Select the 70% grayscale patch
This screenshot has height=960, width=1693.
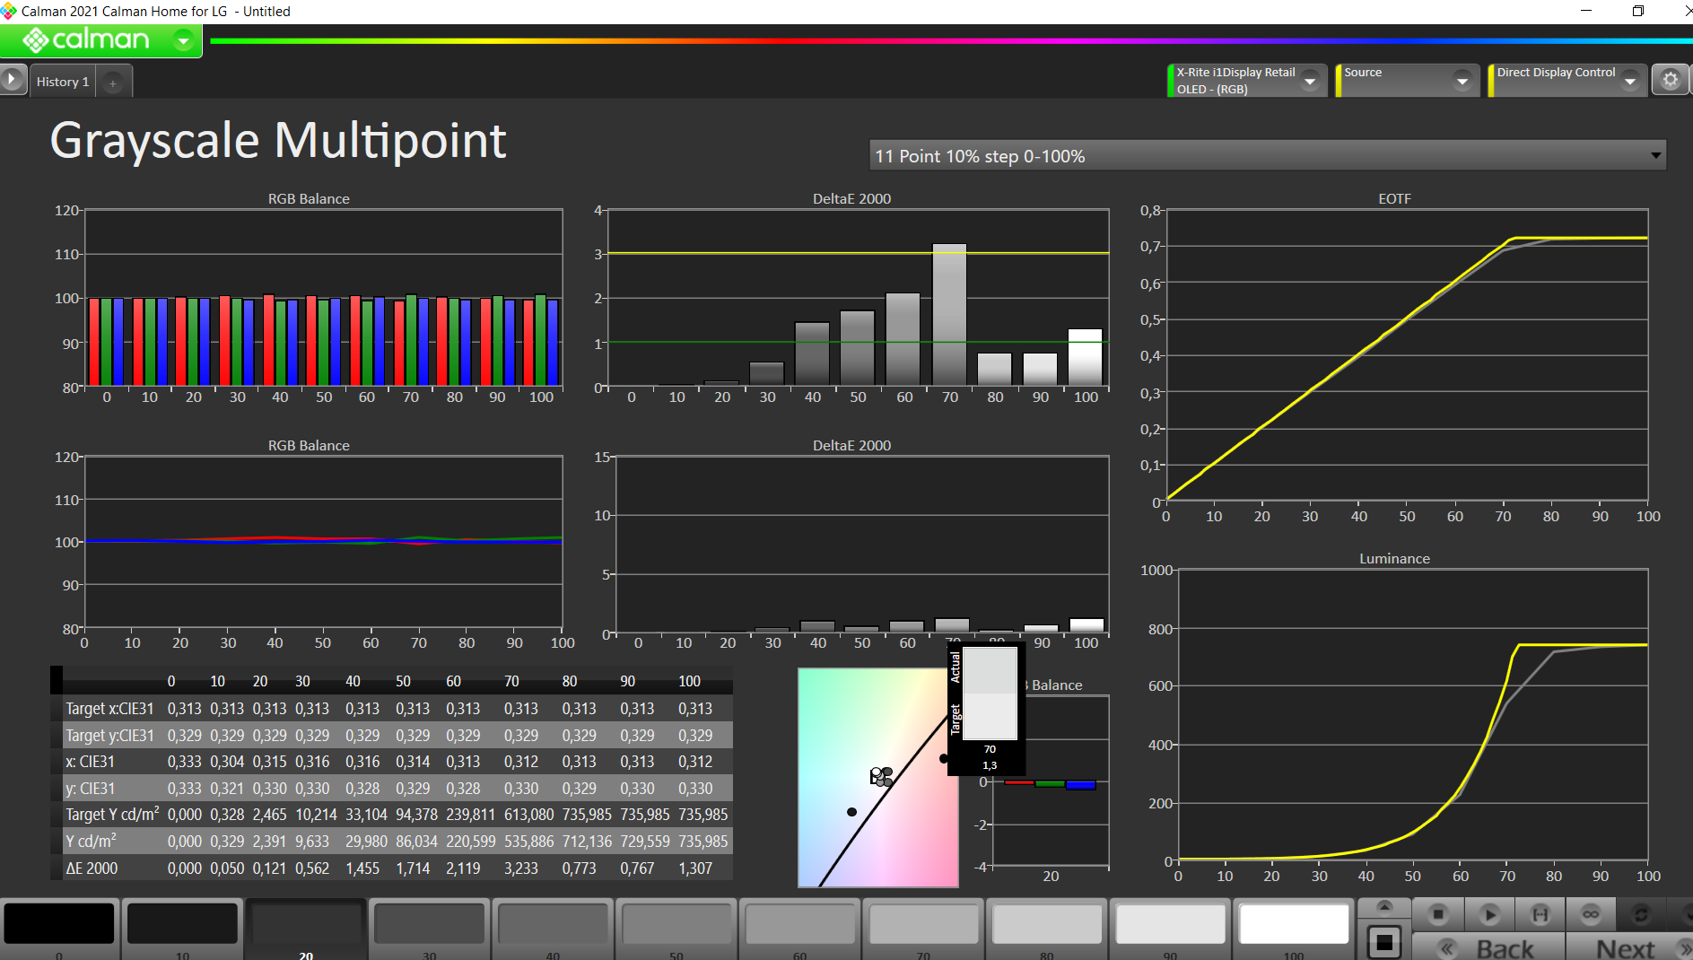923,924
